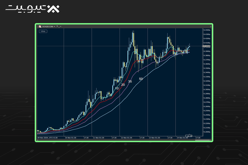Click the 42:22 countdown timer marker
This screenshot has height=165, width=248.
189,136
